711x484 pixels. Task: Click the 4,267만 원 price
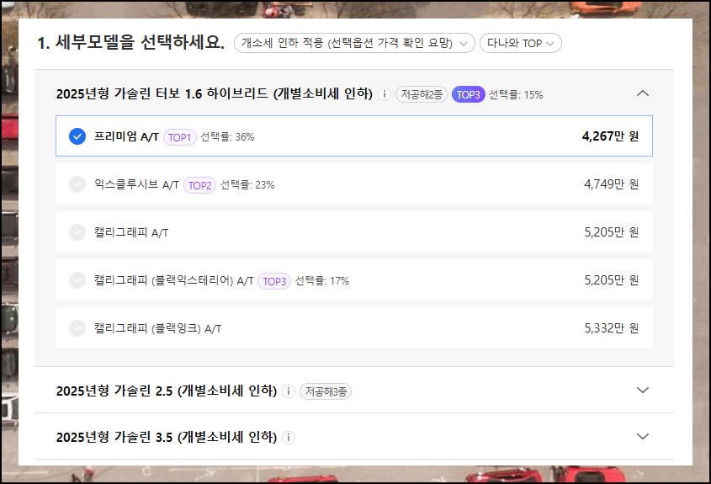pyautogui.click(x=610, y=136)
